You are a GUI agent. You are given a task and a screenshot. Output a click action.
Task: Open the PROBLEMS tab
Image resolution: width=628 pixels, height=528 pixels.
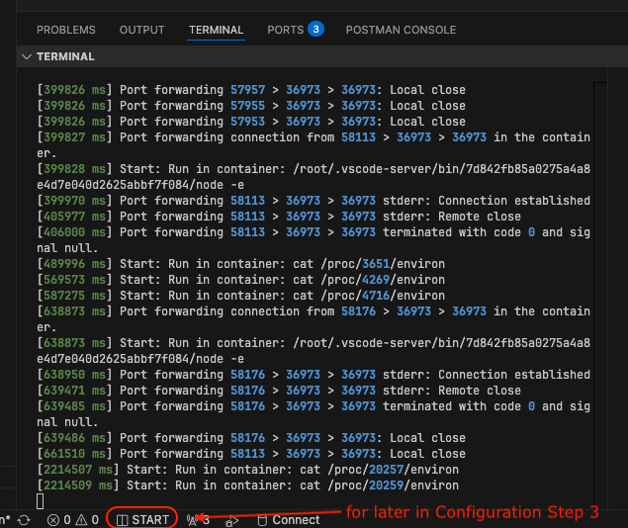(66, 30)
